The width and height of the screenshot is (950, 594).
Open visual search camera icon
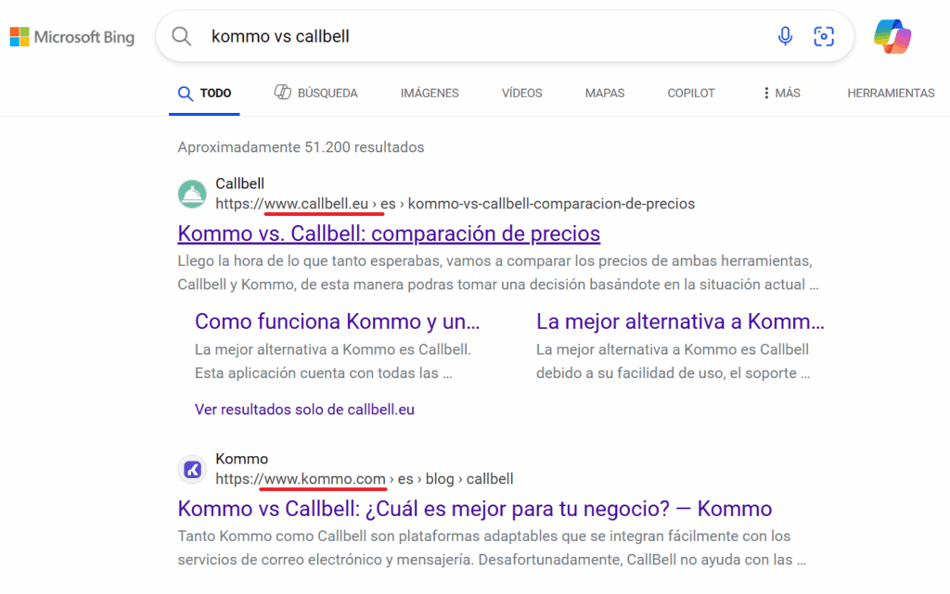coord(823,36)
